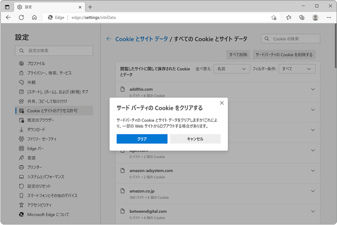Open アクセシビリティ settings section
This screenshot has width=337, height=225.
54,205
